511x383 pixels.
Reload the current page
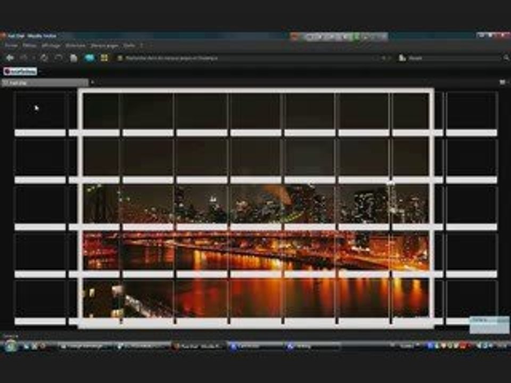44,59
